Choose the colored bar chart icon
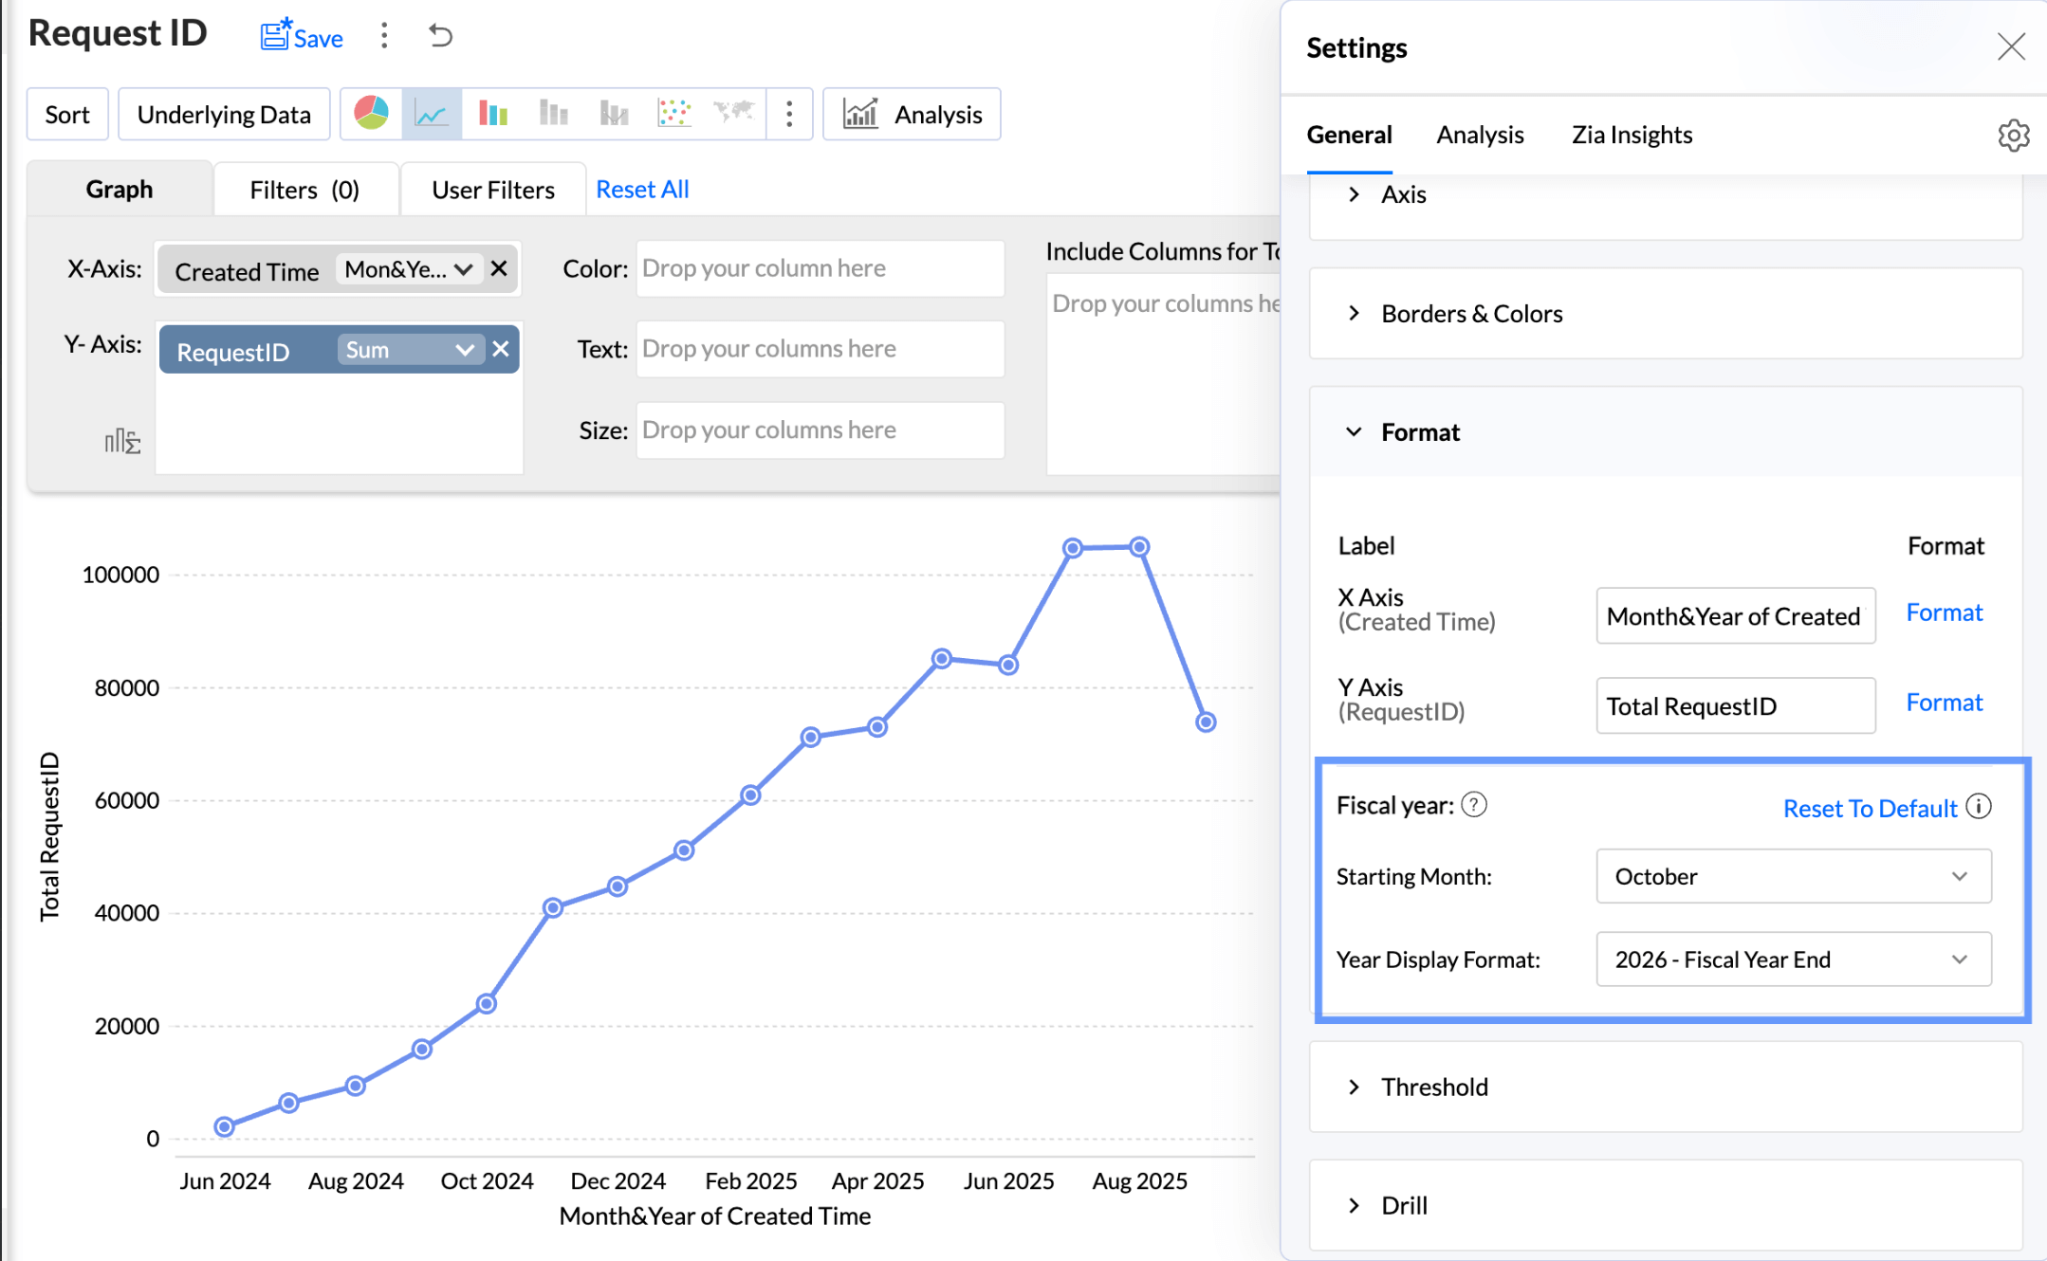This screenshot has height=1261, width=2047. click(x=492, y=114)
